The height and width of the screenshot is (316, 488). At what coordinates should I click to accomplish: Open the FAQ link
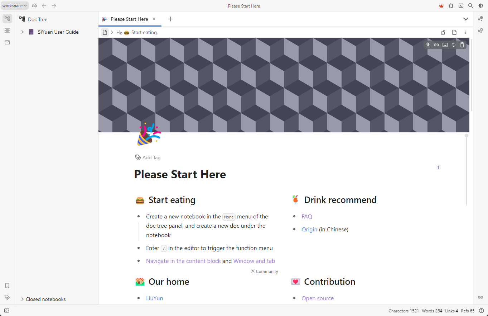click(x=307, y=216)
